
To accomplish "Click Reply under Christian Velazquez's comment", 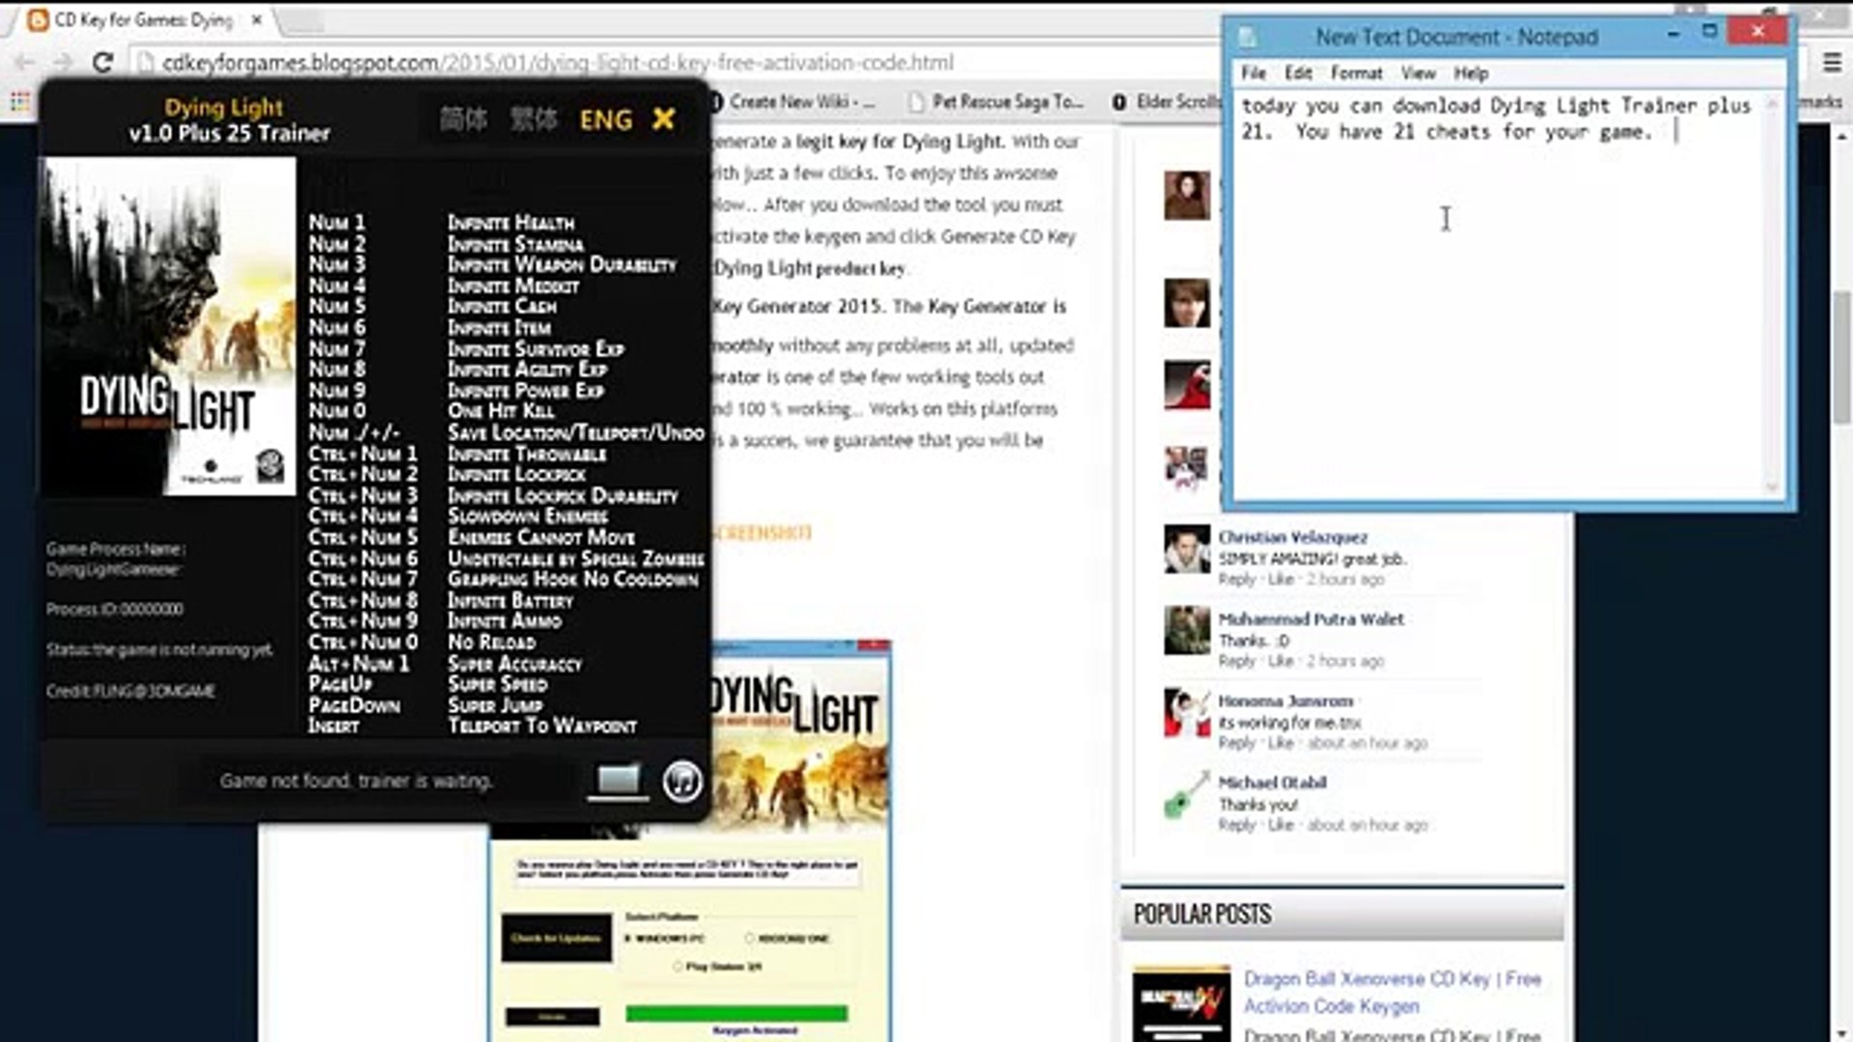I will [x=1236, y=579].
